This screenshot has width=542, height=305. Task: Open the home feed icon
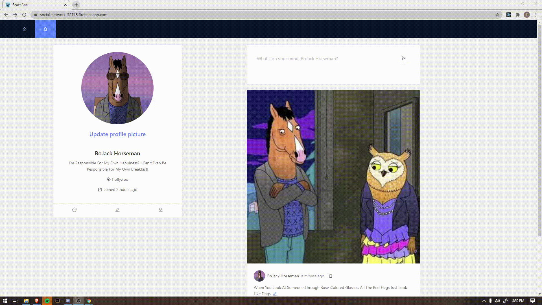pos(25,29)
